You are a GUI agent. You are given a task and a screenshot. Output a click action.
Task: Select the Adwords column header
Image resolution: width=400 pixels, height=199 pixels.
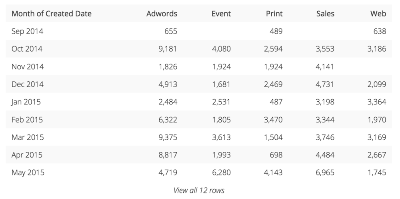(162, 14)
